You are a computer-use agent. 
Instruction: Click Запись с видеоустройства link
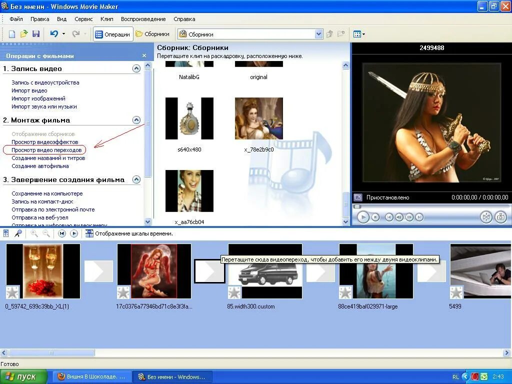45,82
